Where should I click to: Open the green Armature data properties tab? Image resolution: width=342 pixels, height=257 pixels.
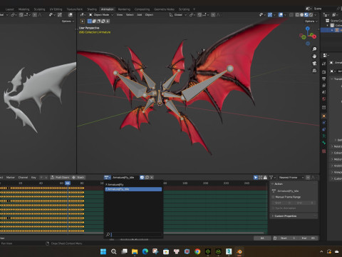point(324,136)
